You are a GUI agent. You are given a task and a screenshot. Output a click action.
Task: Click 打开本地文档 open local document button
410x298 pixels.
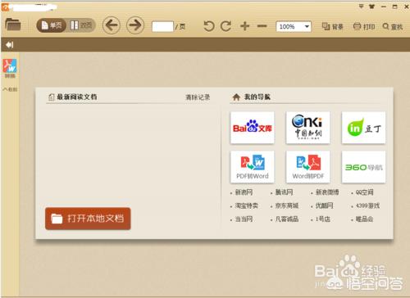88,219
